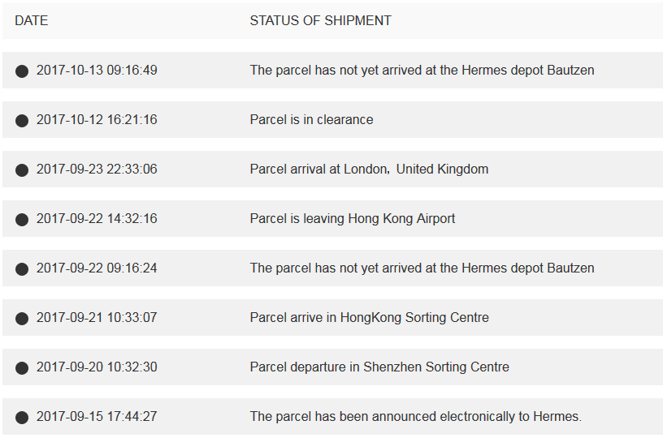Click the 2017-09-15 17:44:27 timestamp
Viewport: 663px width, 442px height.
pyautogui.click(x=97, y=416)
